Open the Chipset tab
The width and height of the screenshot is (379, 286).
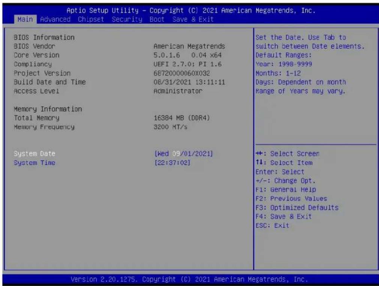coord(91,20)
